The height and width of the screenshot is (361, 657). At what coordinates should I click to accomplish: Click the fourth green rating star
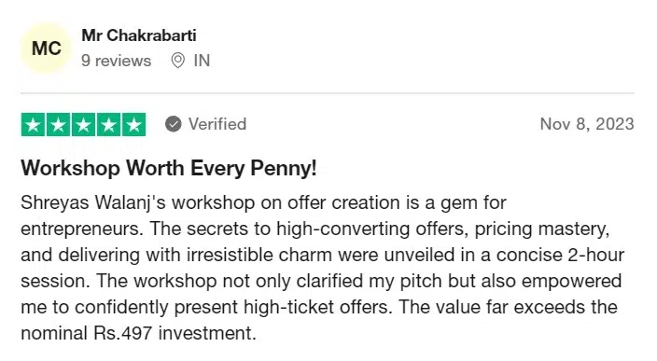pos(108,124)
